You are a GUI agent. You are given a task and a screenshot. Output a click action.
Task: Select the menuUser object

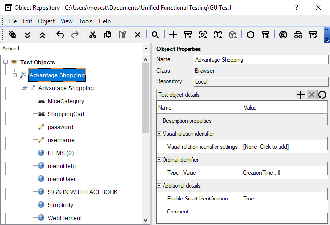[x=62, y=179]
